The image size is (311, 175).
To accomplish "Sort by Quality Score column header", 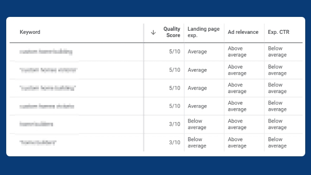I will [x=172, y=32].
